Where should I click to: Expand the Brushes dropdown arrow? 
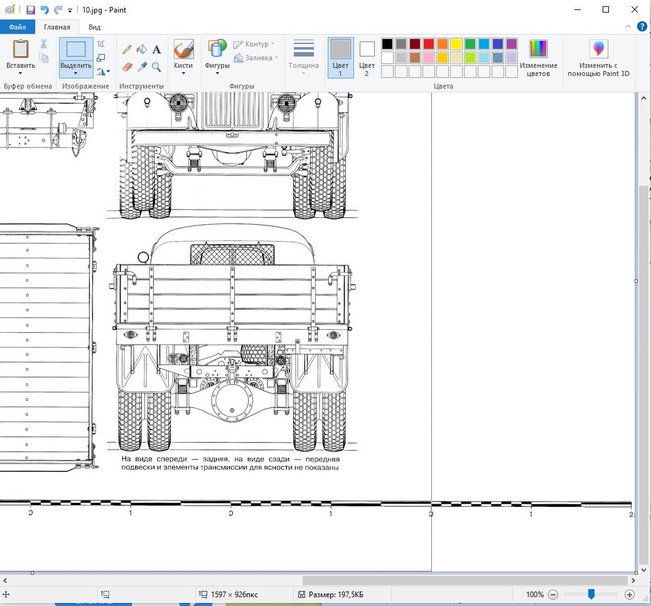coord(183,73)
